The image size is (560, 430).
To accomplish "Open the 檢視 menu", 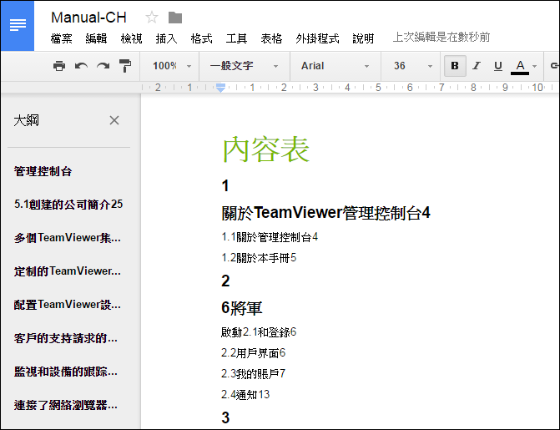I will coord(131,38).
